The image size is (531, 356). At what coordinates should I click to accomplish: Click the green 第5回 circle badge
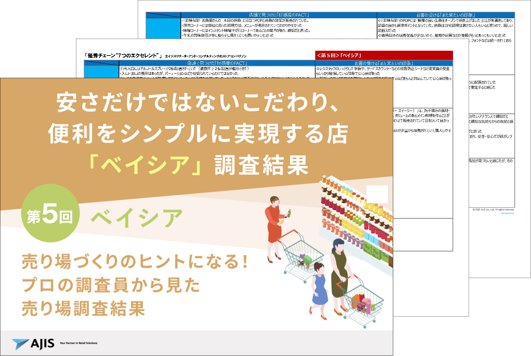point(50,213)
